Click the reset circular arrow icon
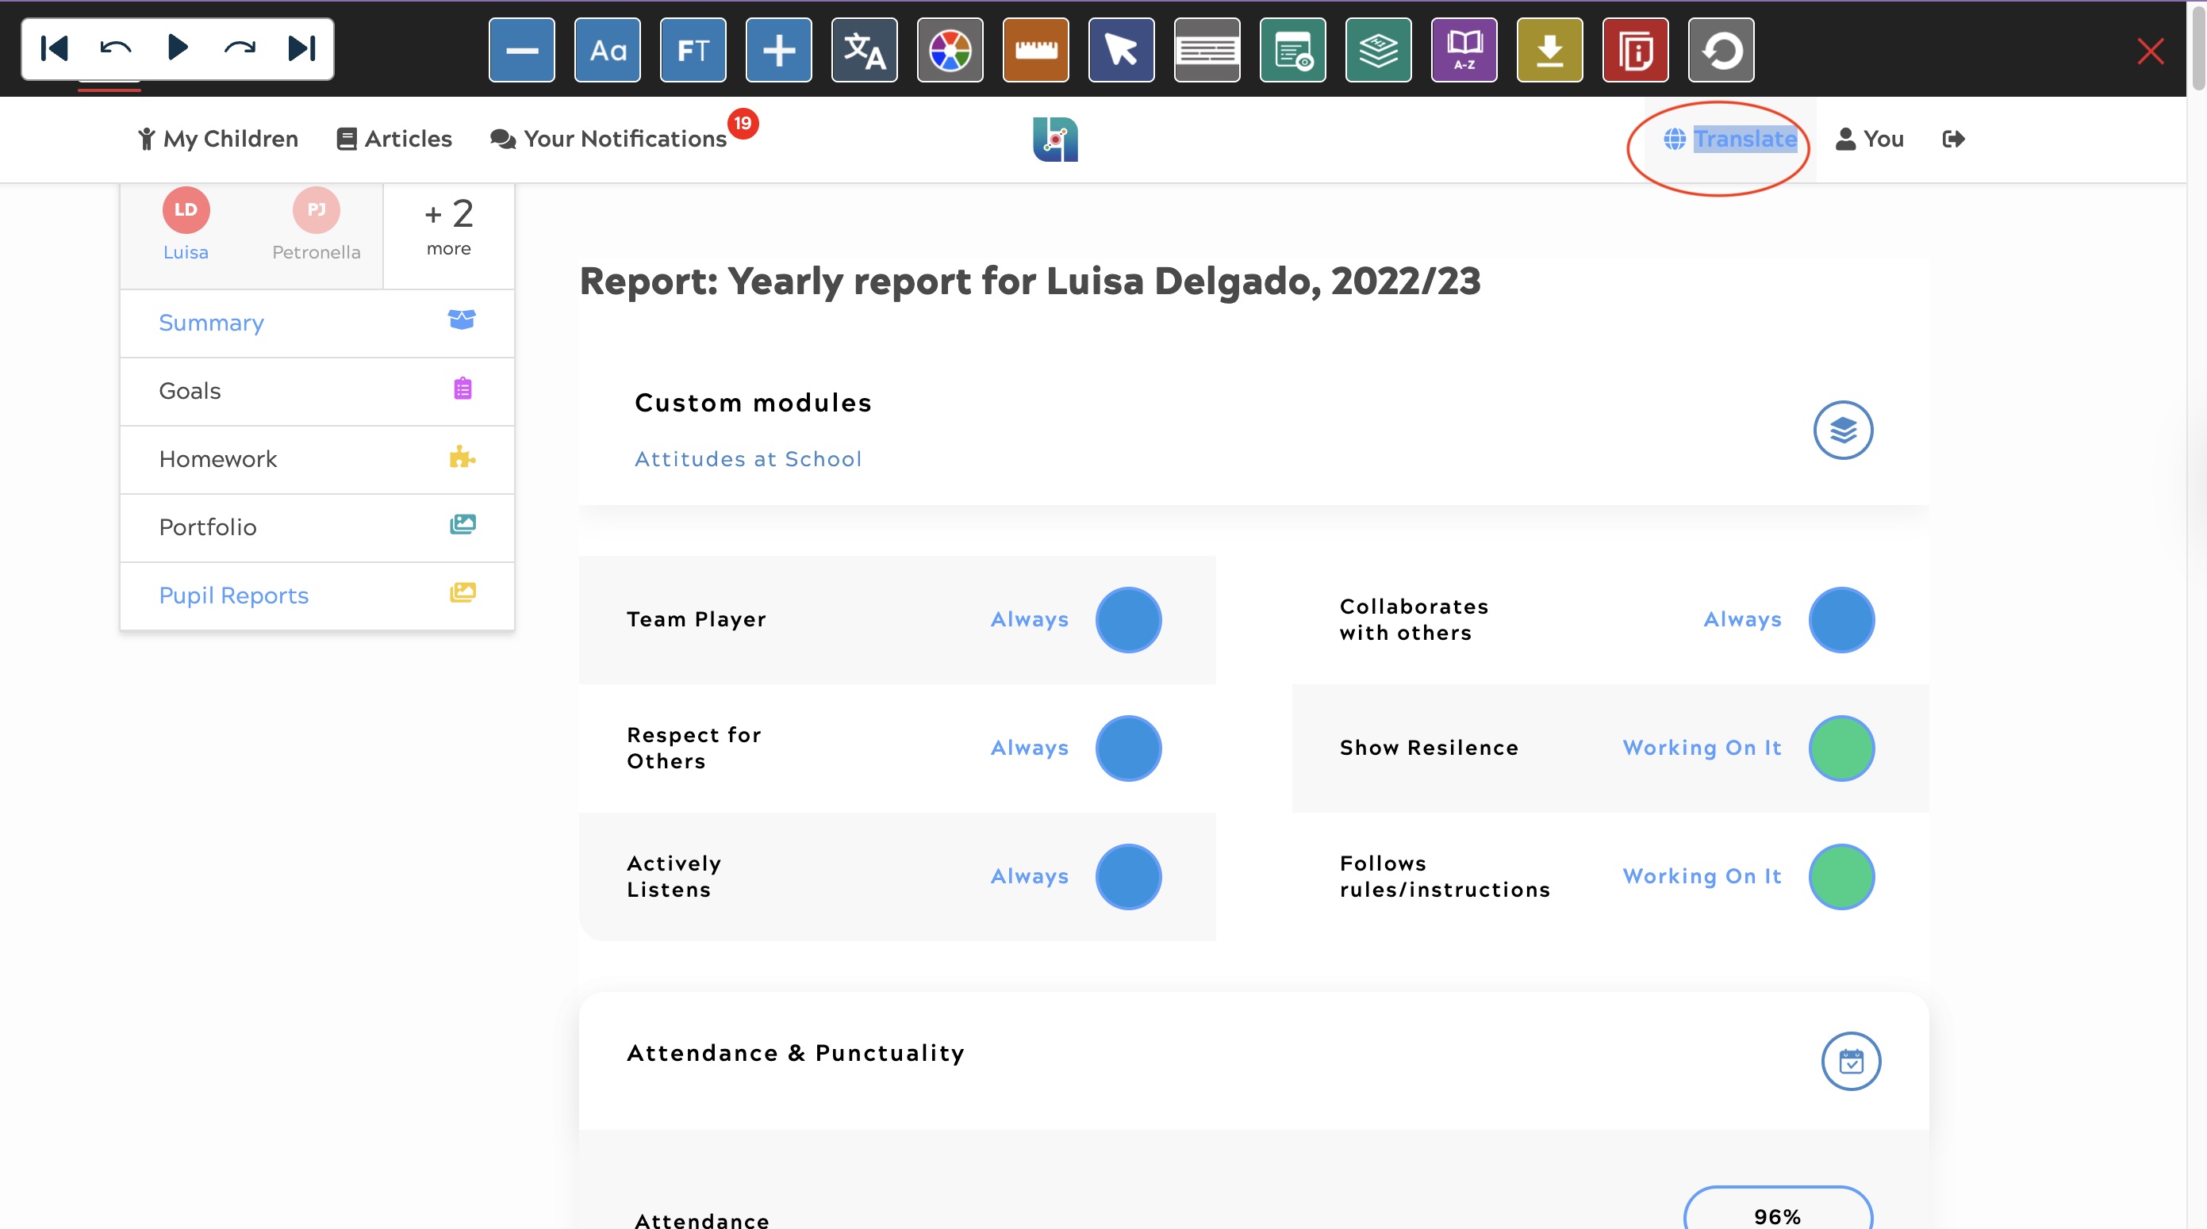Screen dimensions: 2207x1229 tap(1721, 50)
